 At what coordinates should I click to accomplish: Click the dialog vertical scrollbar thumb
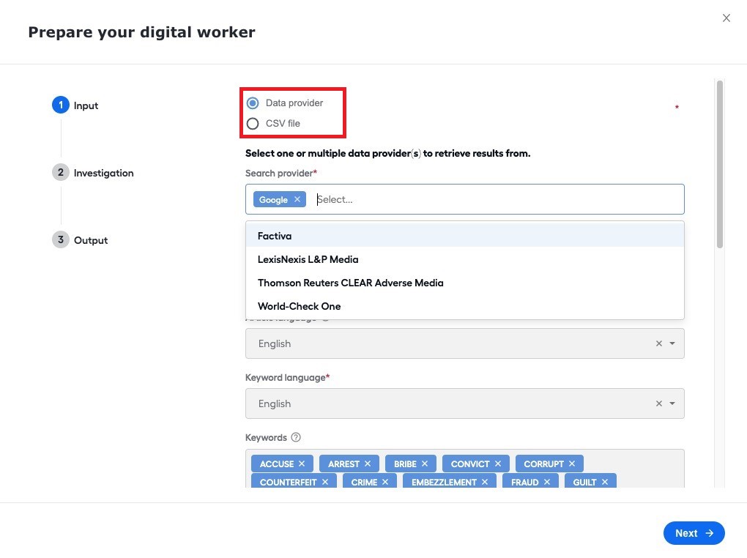(x=720, y=165)
